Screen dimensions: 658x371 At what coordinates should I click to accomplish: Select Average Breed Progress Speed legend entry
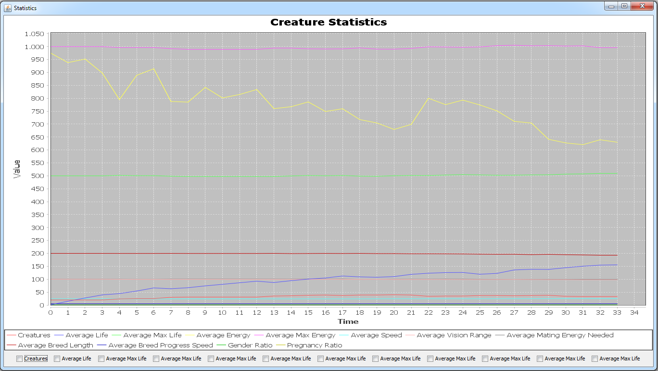tap(155, 345)
